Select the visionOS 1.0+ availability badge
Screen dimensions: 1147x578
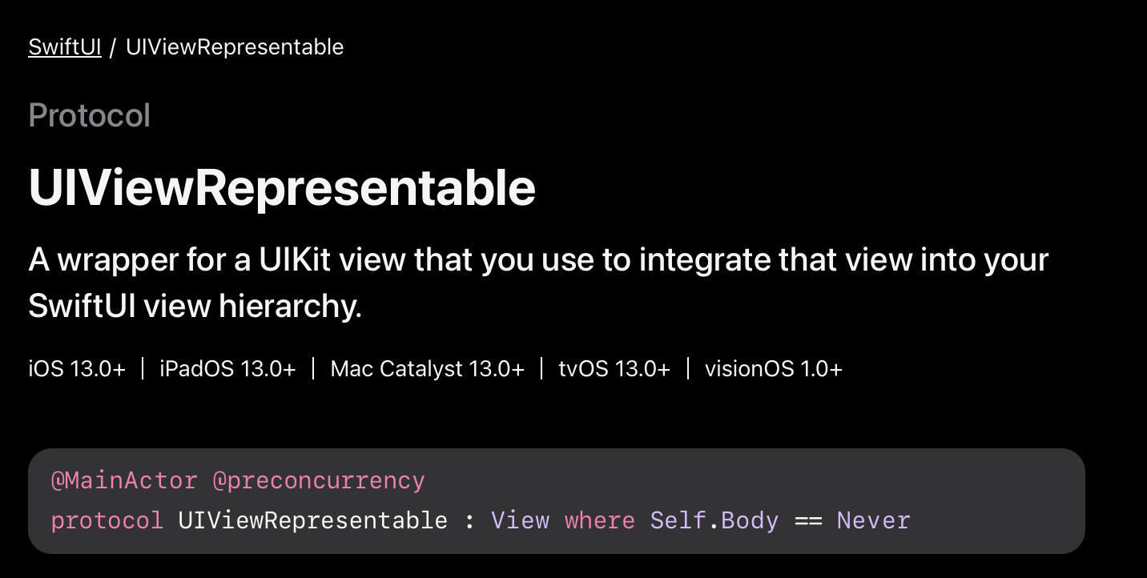[774, 369]
